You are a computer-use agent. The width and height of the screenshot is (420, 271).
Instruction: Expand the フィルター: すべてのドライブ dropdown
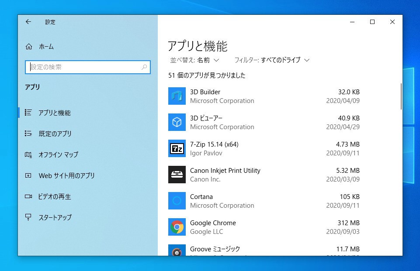point(272,60)
